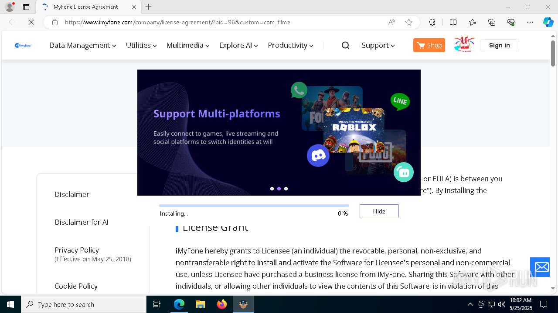Click the LINE icon in banner
Screen dimensions: 558x313
point(400,101)
